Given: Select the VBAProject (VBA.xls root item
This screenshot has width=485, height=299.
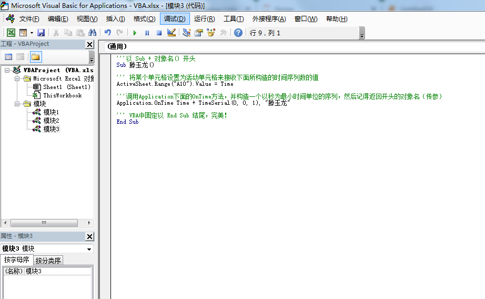Looking at the screenshot, I should point(58,70).
